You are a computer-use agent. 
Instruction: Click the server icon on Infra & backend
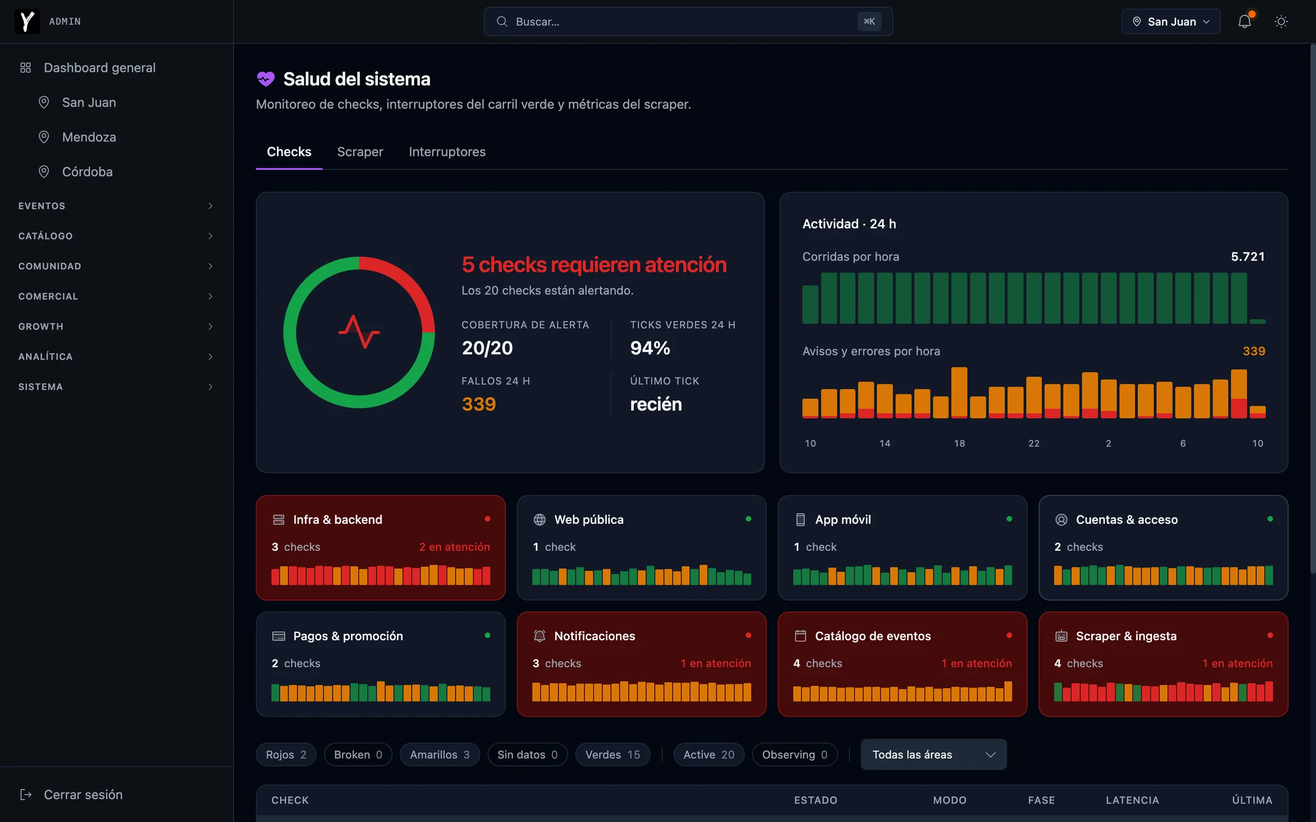[x=279, y=520]
